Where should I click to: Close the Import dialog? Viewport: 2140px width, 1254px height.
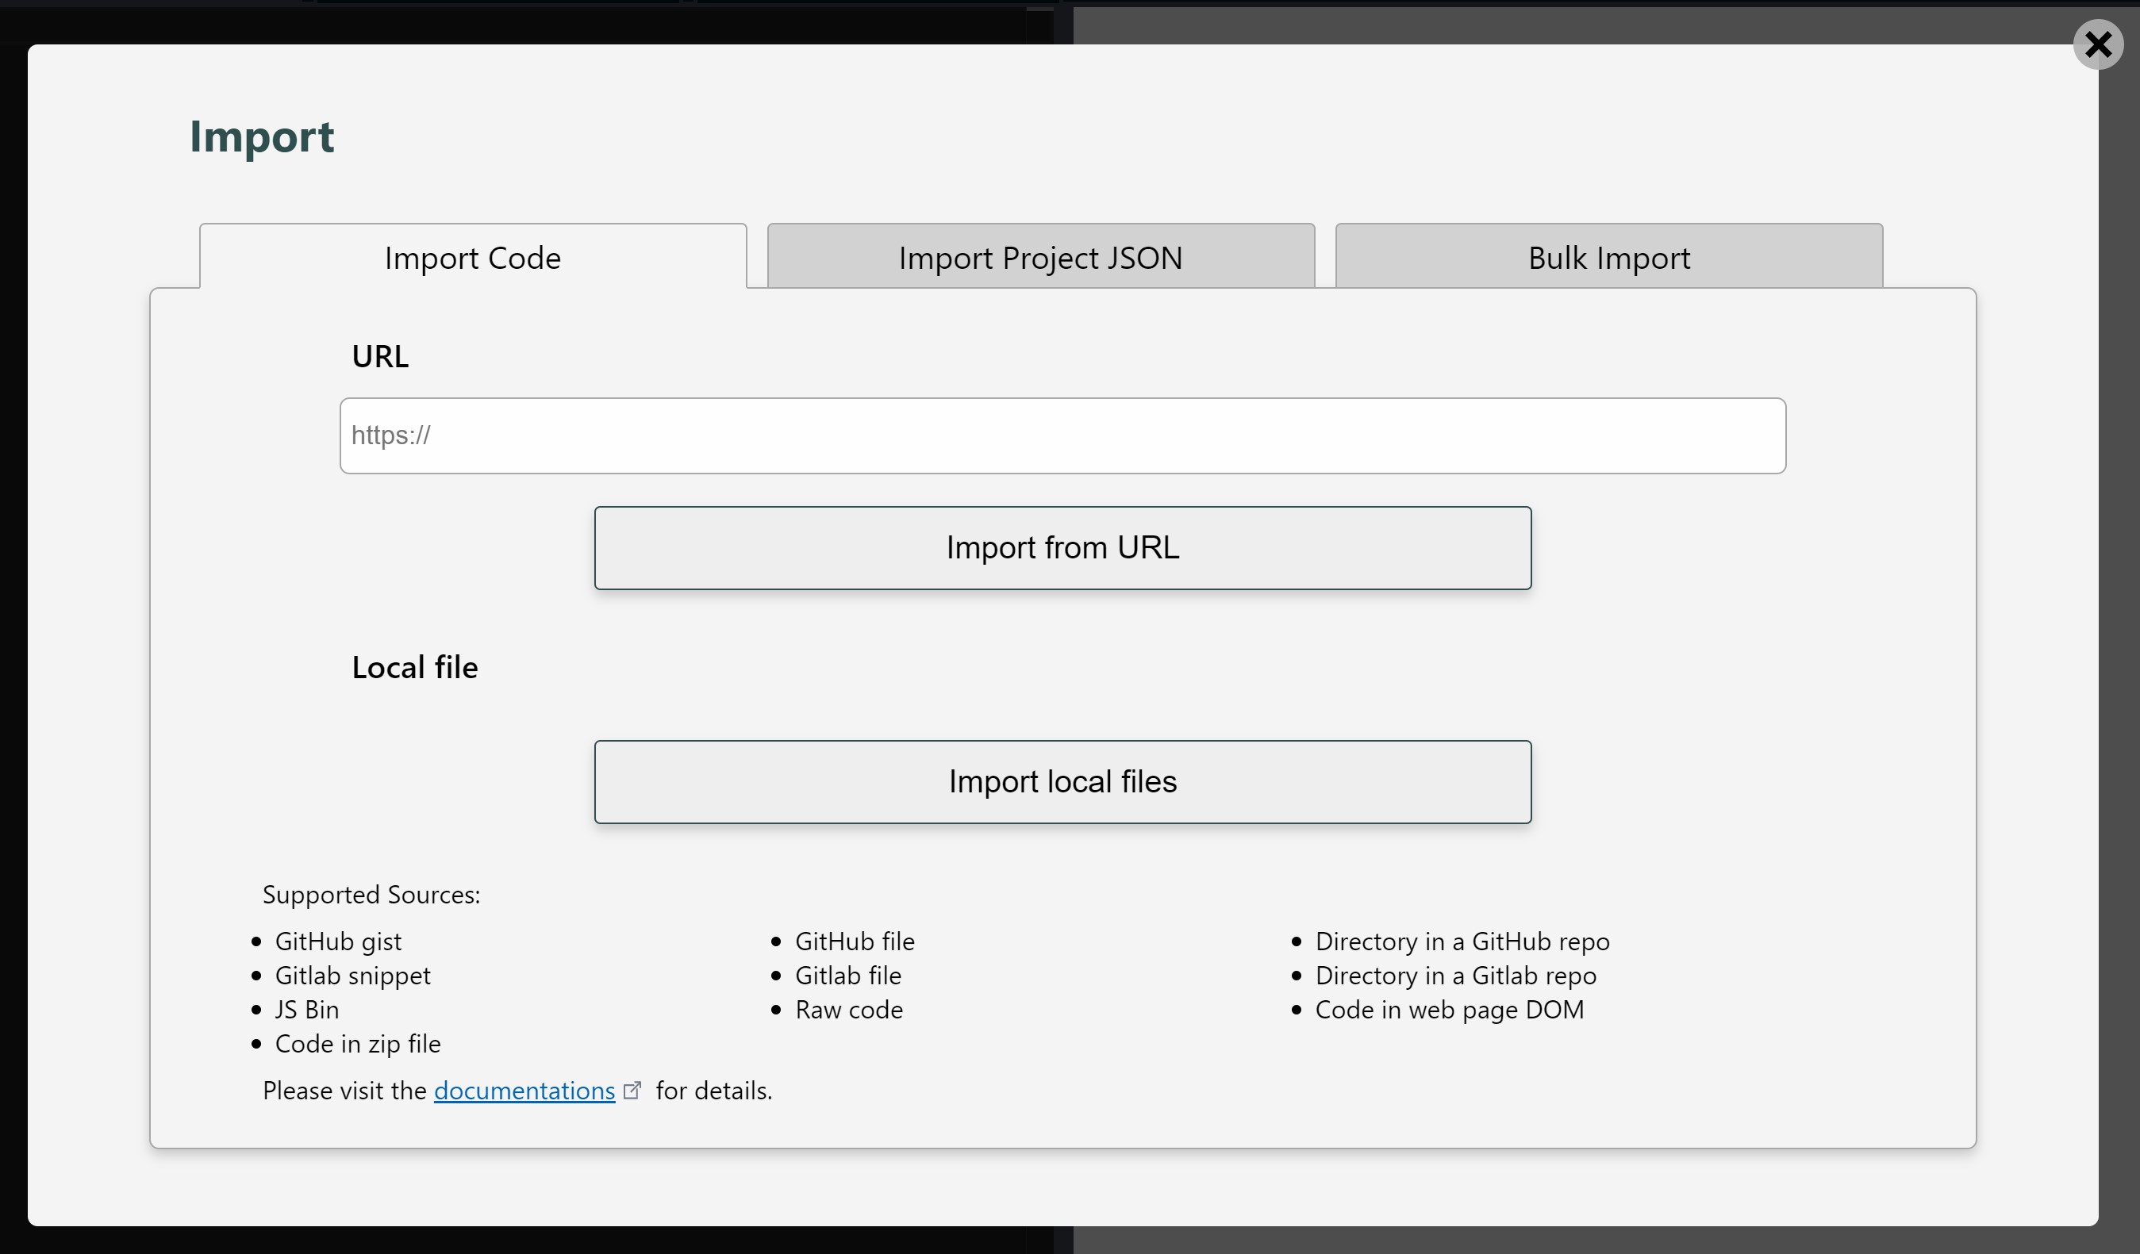(x=2097, y=44)
